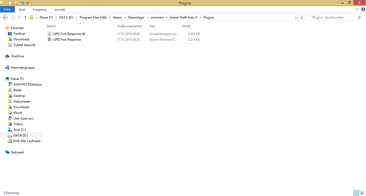
Task: Click the New Folder icon in the title bar
Action: click(16, 3)
